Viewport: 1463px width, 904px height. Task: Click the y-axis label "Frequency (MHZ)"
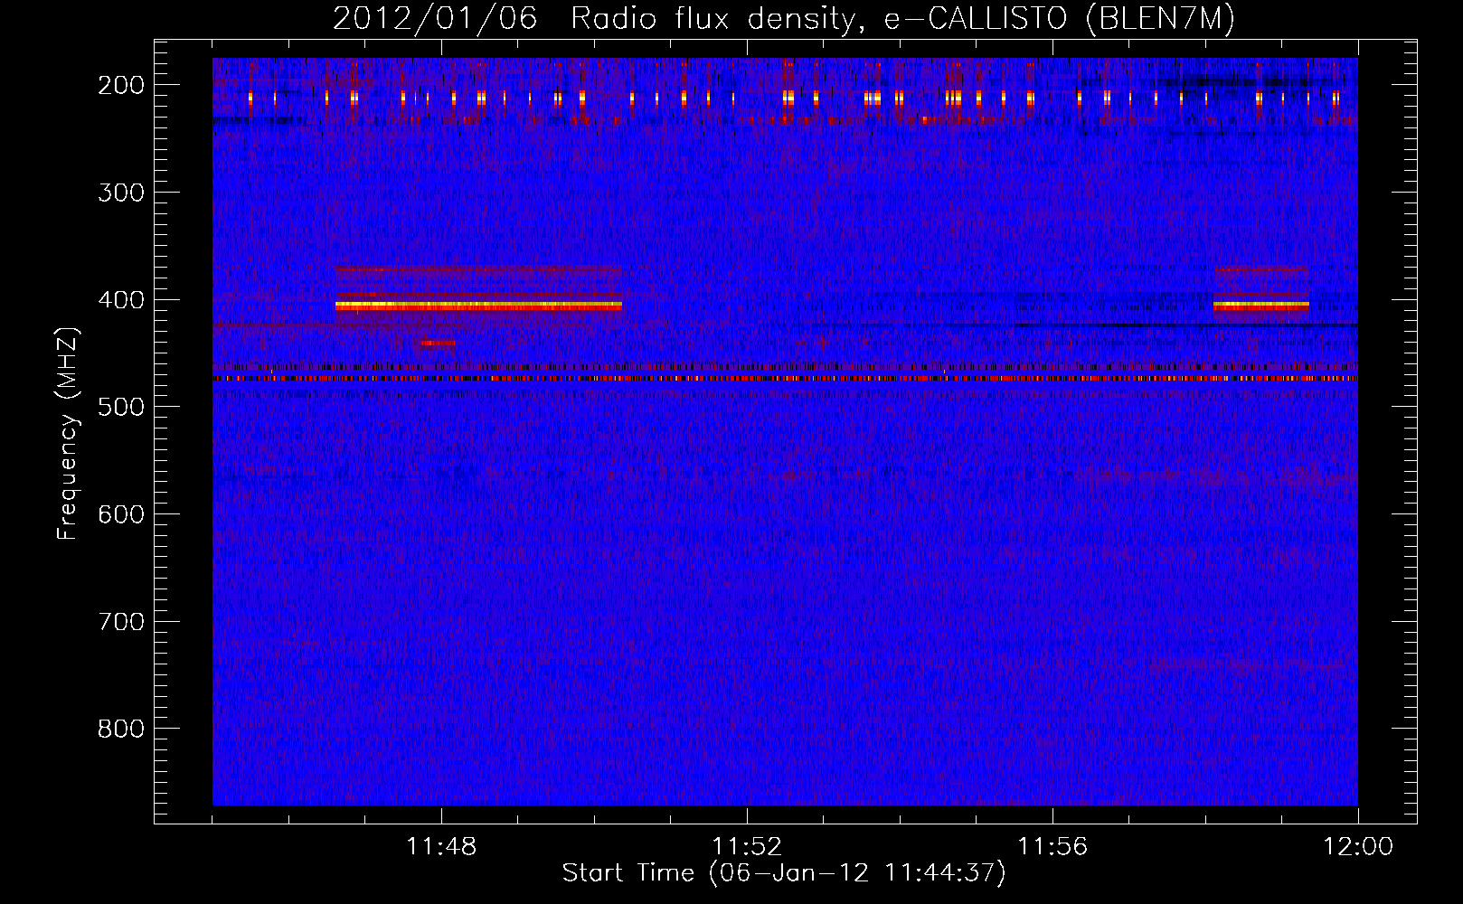click(68, 433)
